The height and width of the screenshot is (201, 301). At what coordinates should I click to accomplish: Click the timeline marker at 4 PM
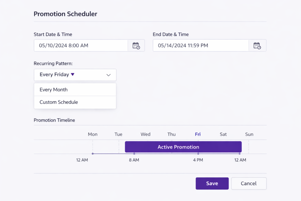[x=198, y=153]
